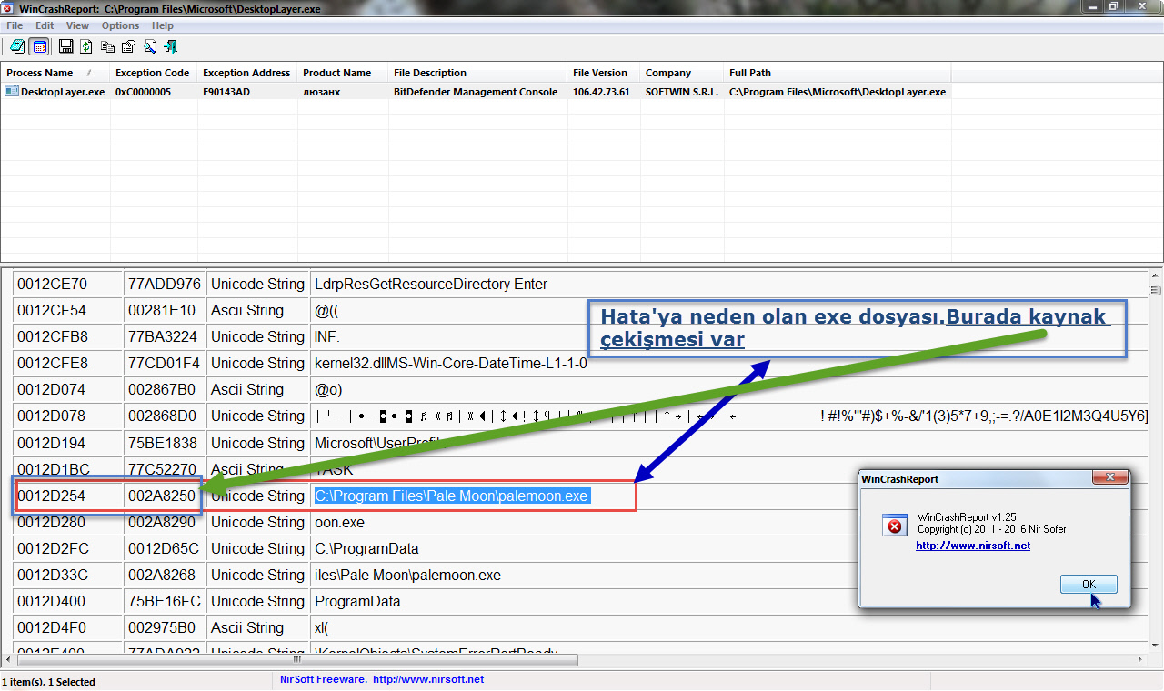Screen dimensions: 1164x691
Task: Click the LdrpResGetResourceDirectory Enter string
Action: click(431, 285)
